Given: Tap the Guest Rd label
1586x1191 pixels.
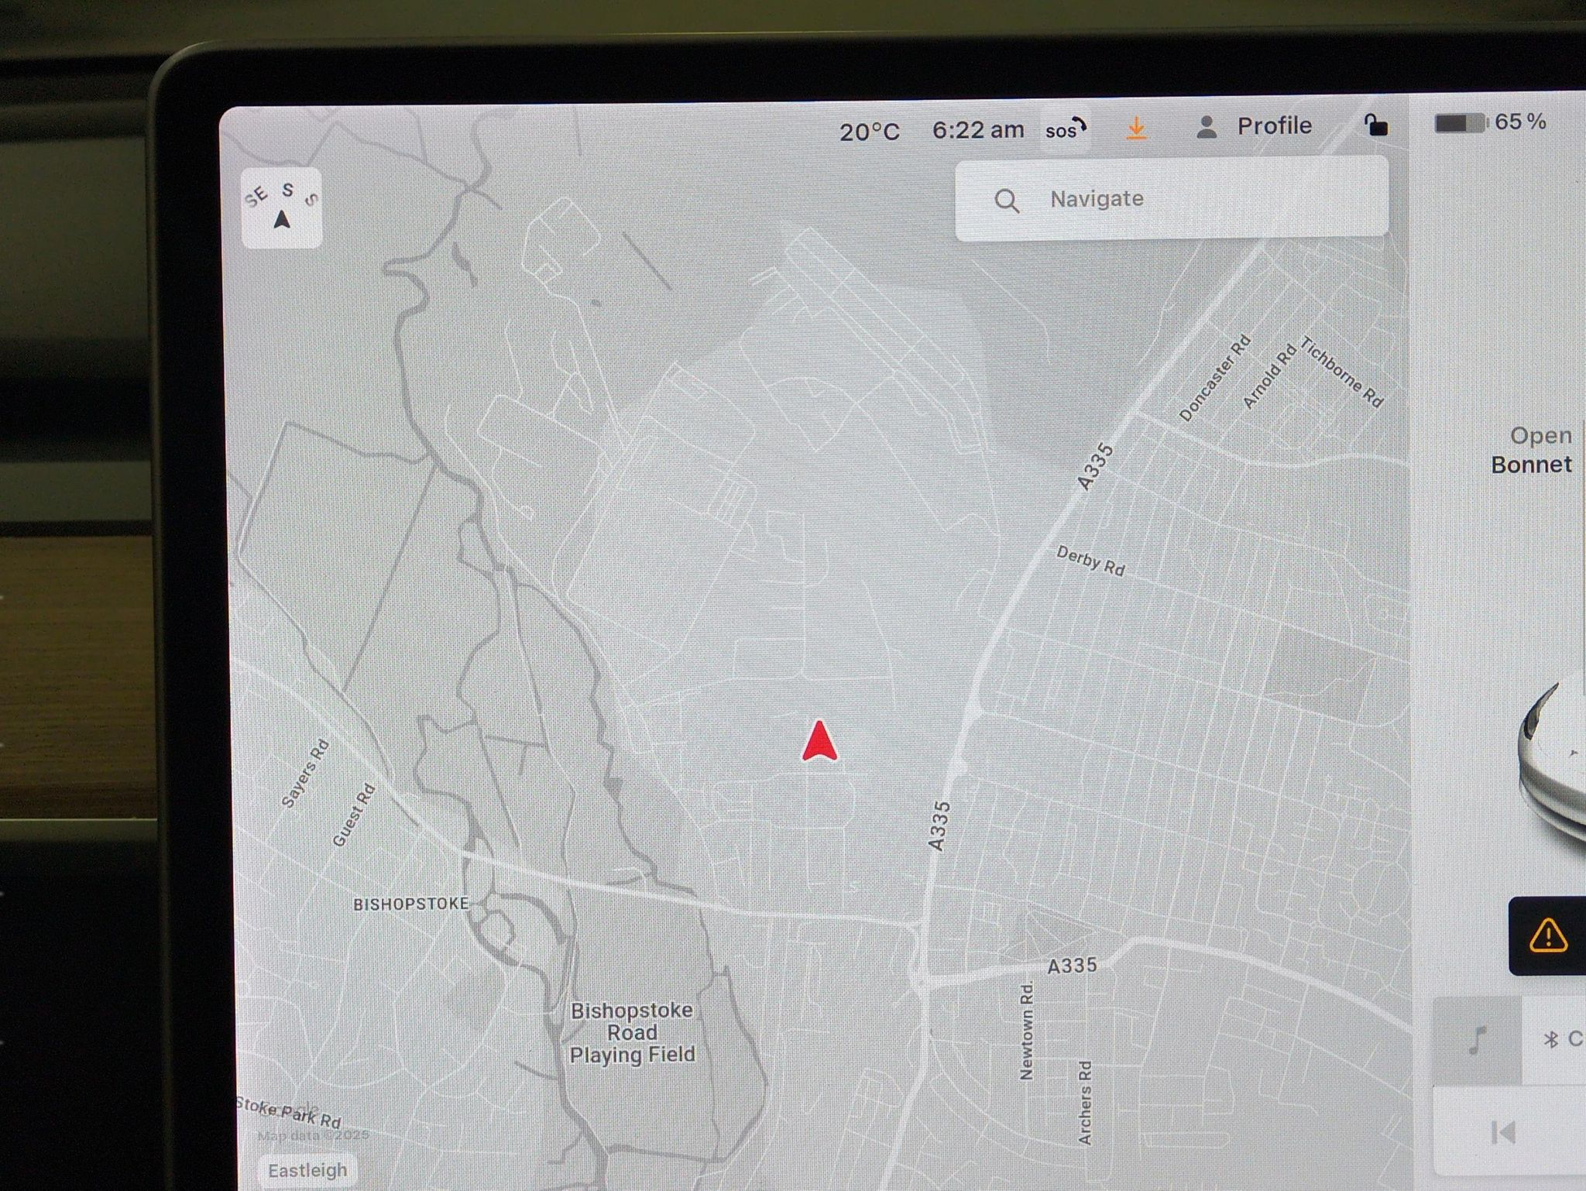Looking at the screenshot, I should [354, 815].
